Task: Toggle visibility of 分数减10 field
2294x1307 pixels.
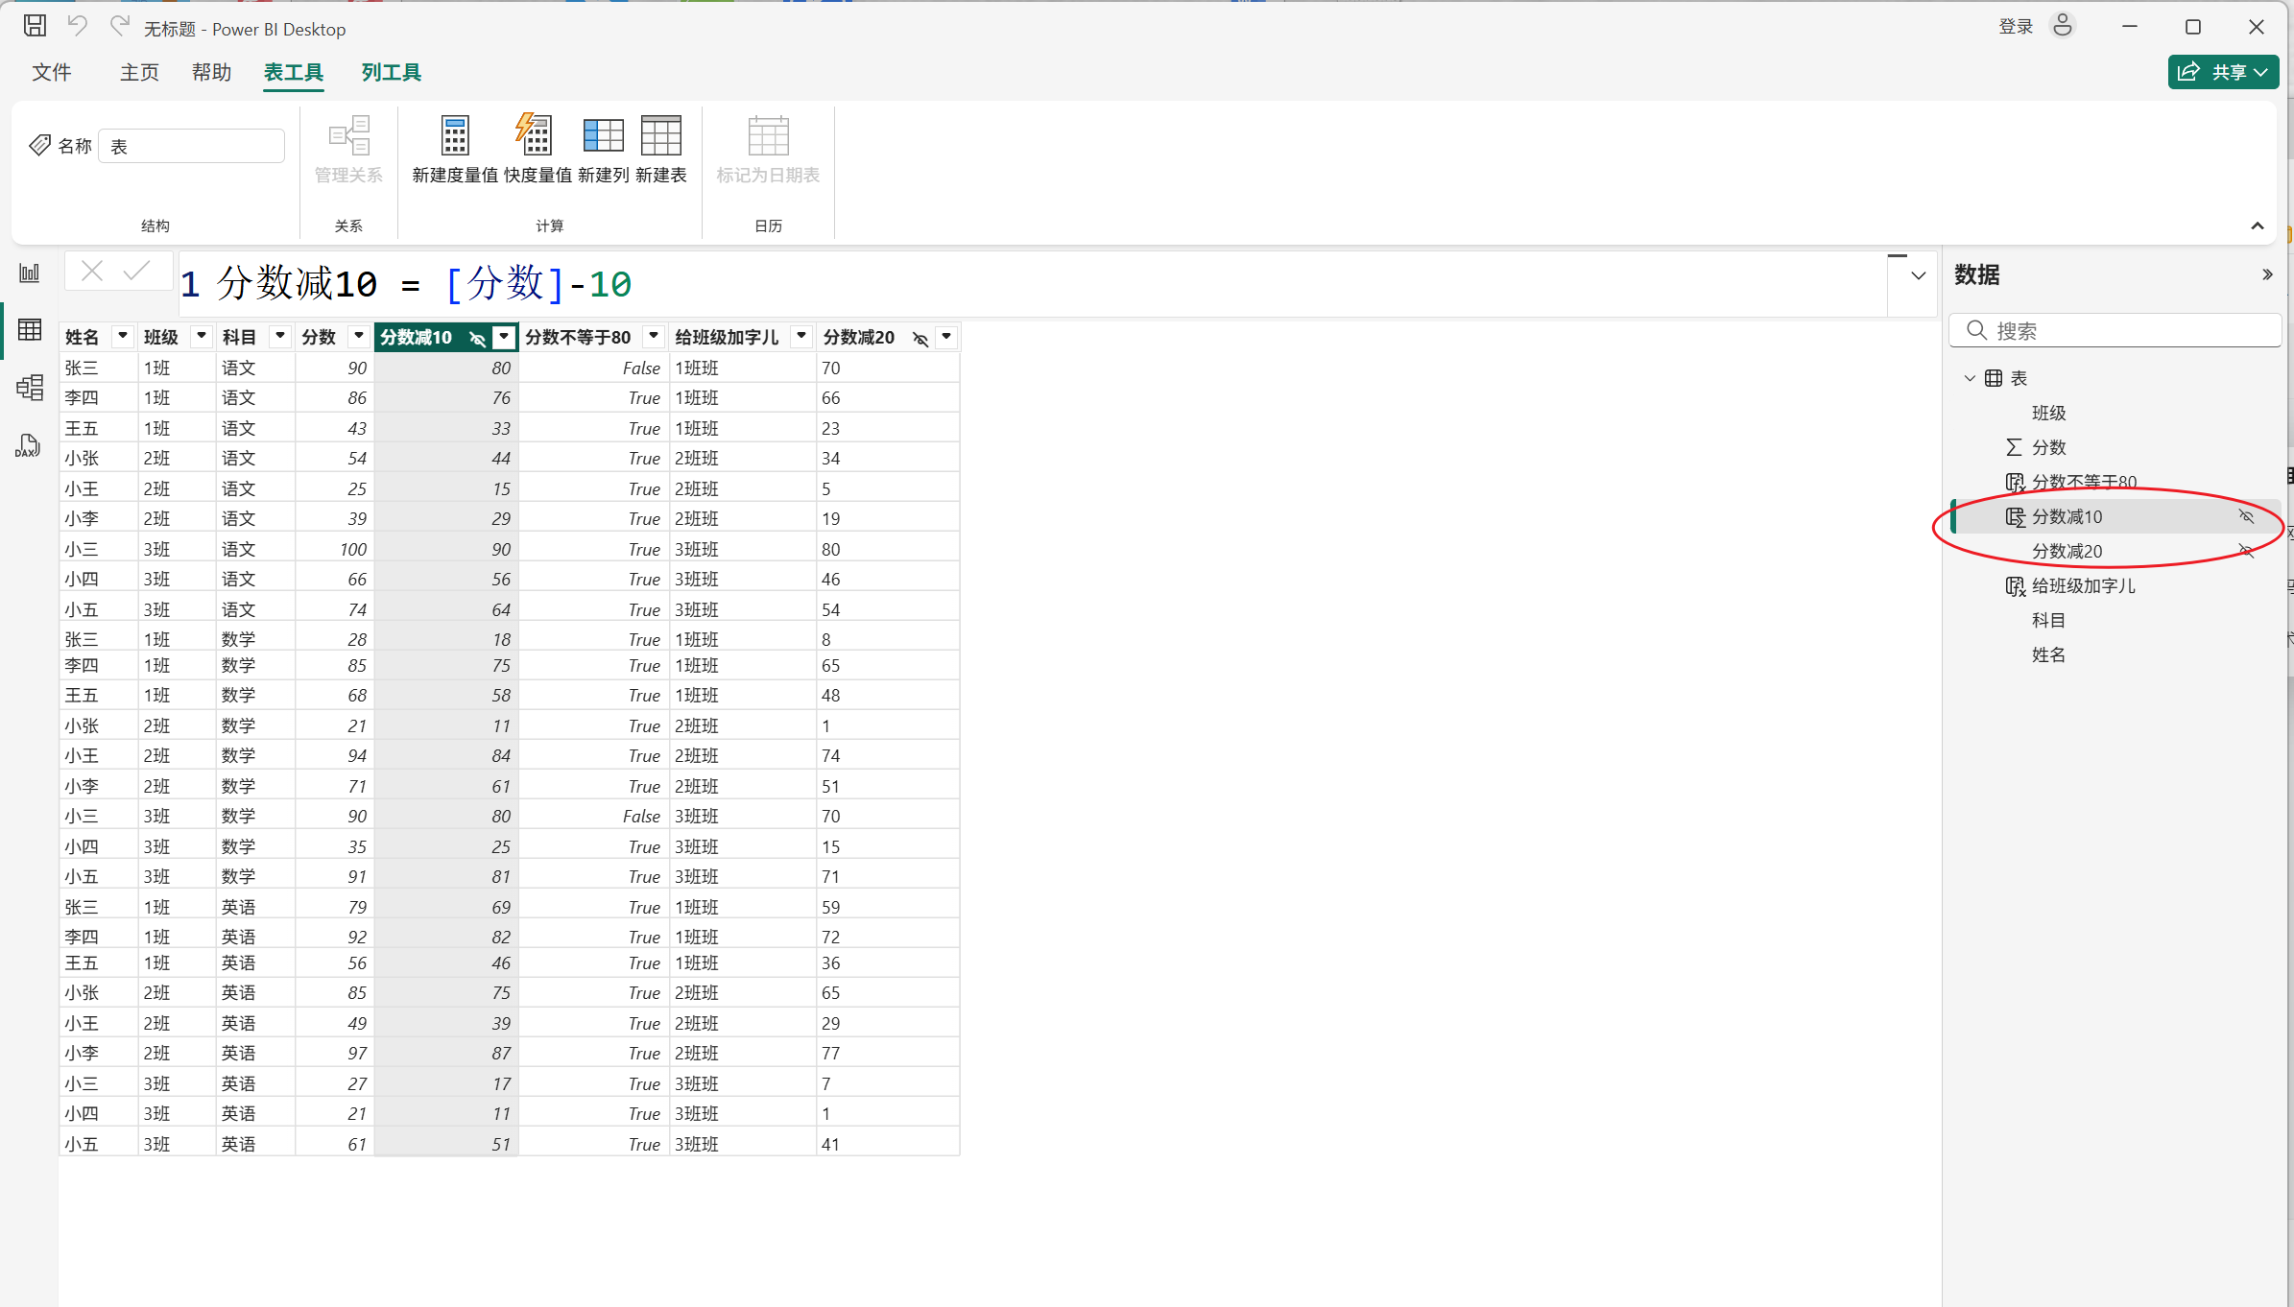Action: tap(2246, 516)
